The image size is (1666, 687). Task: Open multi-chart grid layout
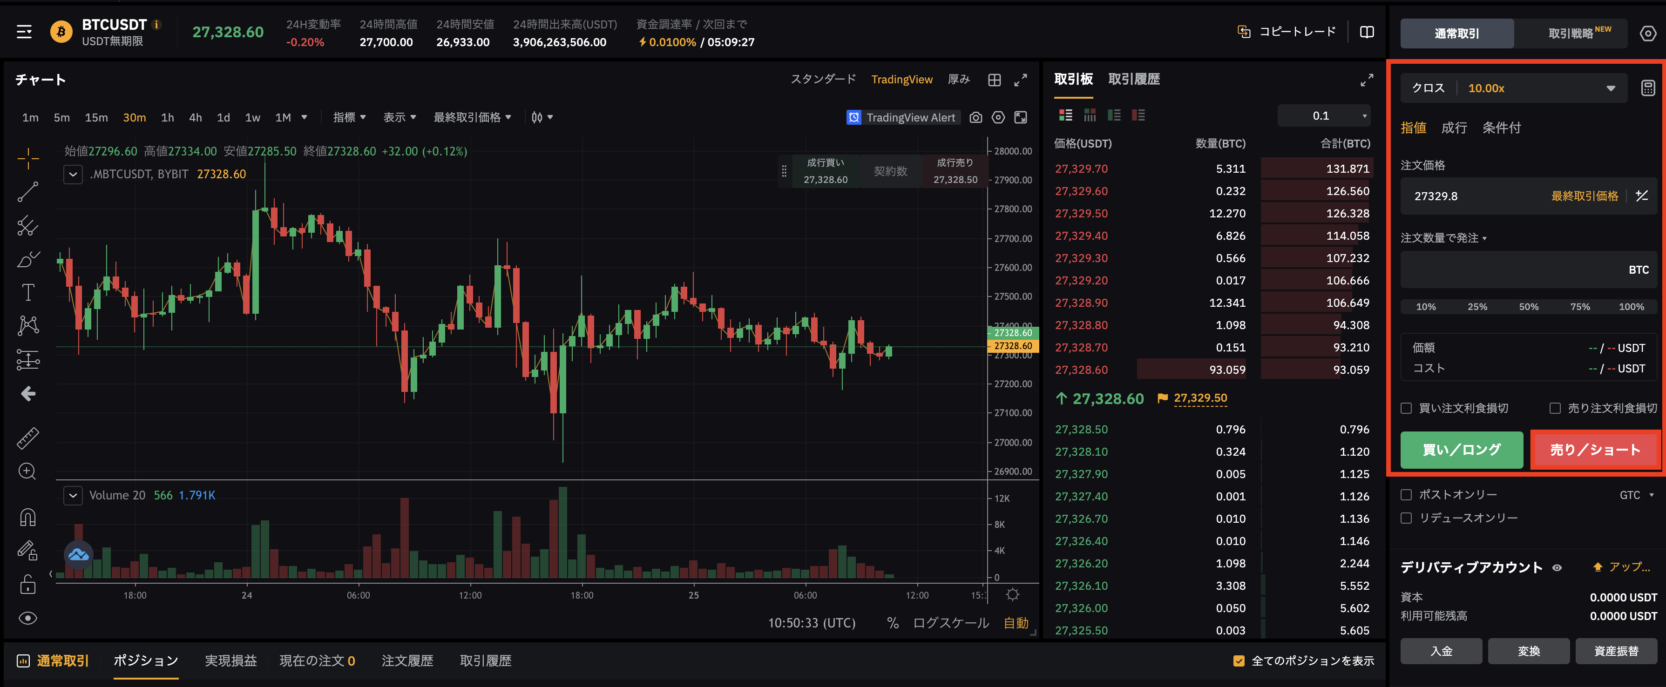click(x=995, y=80)
